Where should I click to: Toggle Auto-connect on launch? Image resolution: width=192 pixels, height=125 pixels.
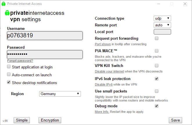(x=9, y=74)
